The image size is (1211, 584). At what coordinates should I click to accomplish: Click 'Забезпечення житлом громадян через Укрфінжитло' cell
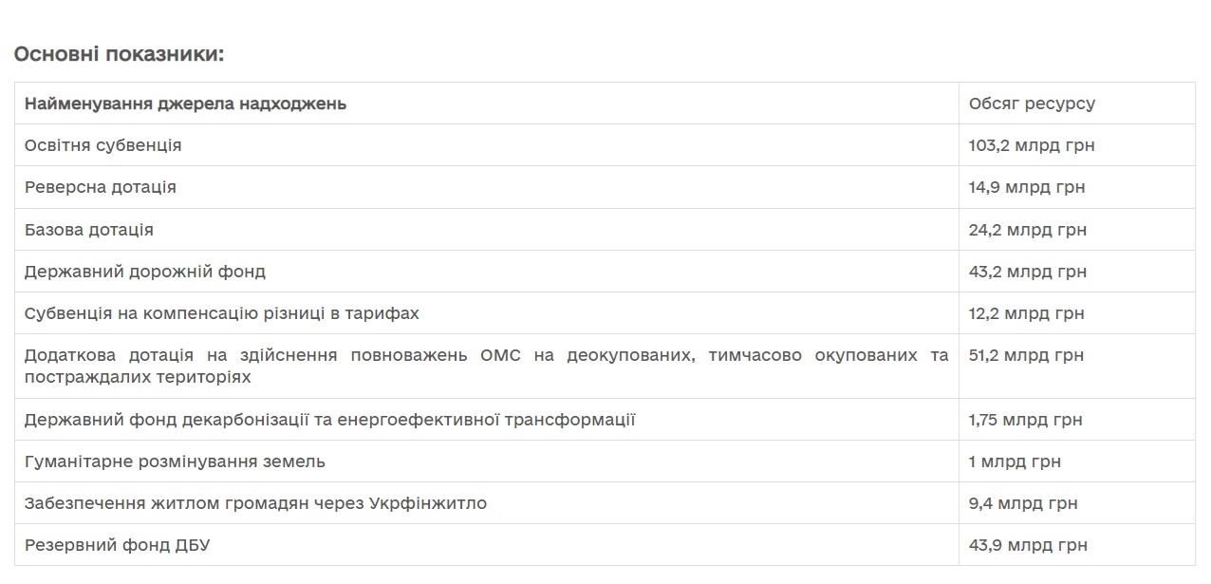pyautogui.click(x=255, y=503)
